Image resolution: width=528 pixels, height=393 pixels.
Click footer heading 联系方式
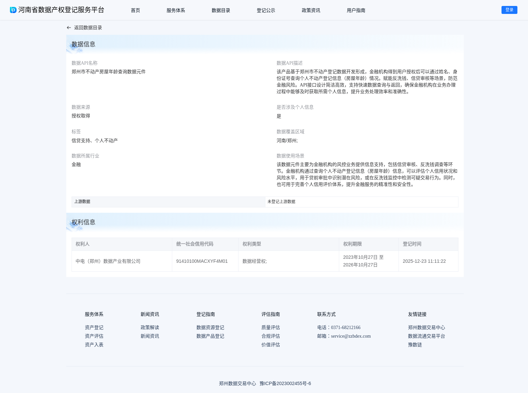tap(327, 314)
